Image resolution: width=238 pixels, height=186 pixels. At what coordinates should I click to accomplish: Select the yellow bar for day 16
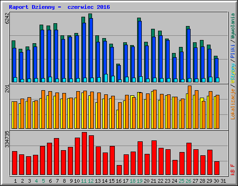tap(117, 119)
